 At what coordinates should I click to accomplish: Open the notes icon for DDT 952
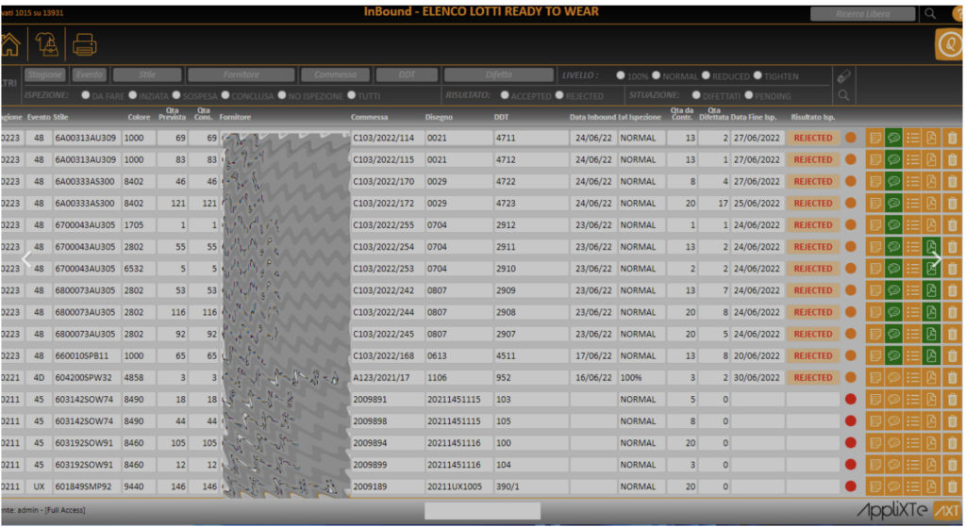tap(874, 377)
